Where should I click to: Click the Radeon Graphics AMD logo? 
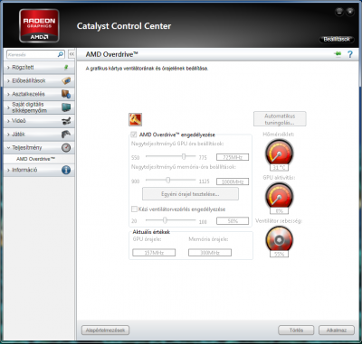click(39, 25)
